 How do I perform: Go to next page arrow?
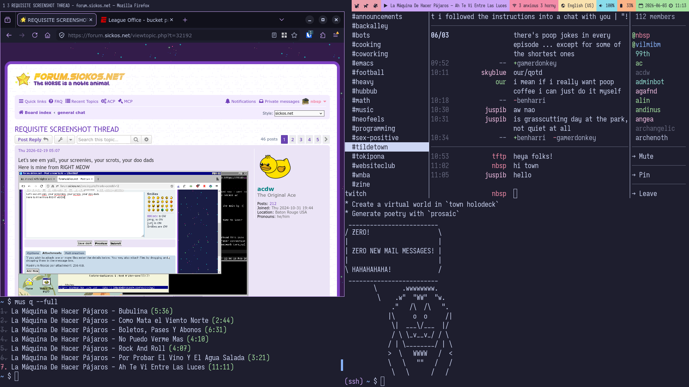coord(326,139)
